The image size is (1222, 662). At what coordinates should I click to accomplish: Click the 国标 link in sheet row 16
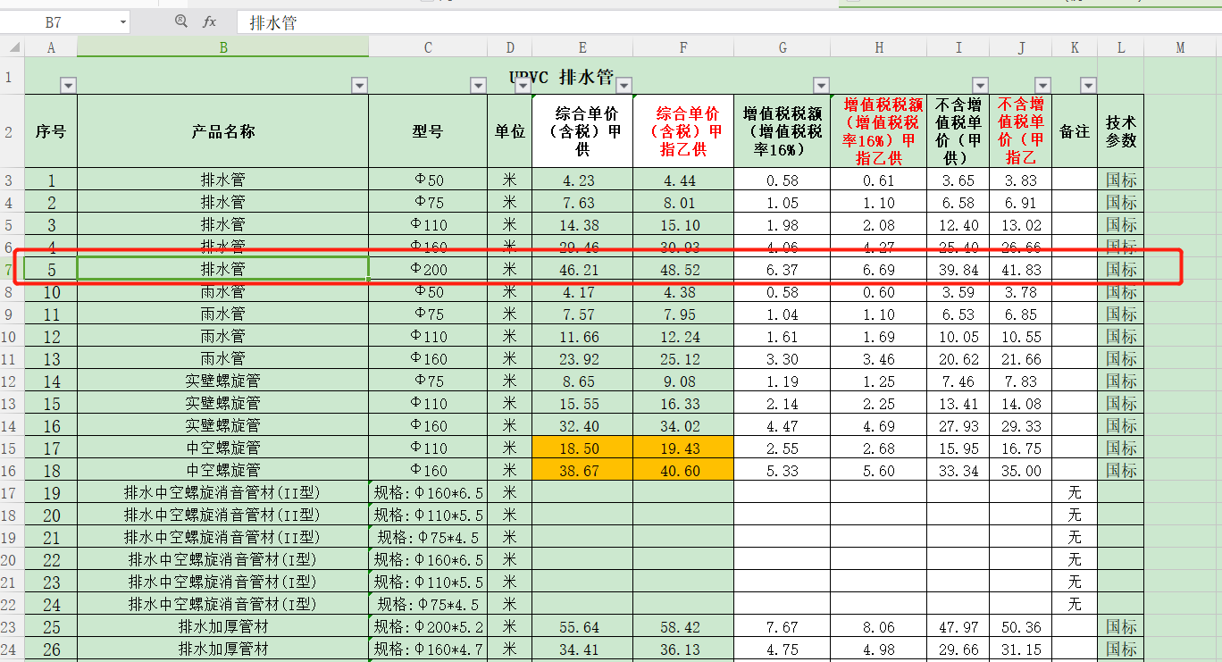click(1121, 470)
